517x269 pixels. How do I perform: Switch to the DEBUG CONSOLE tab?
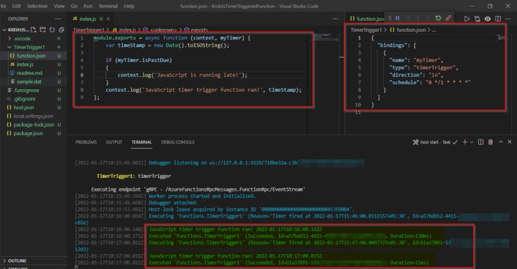(178, 142)
